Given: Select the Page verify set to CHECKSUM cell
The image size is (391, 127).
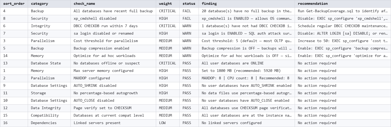Looking at the screenshot, I should point(113,108).
